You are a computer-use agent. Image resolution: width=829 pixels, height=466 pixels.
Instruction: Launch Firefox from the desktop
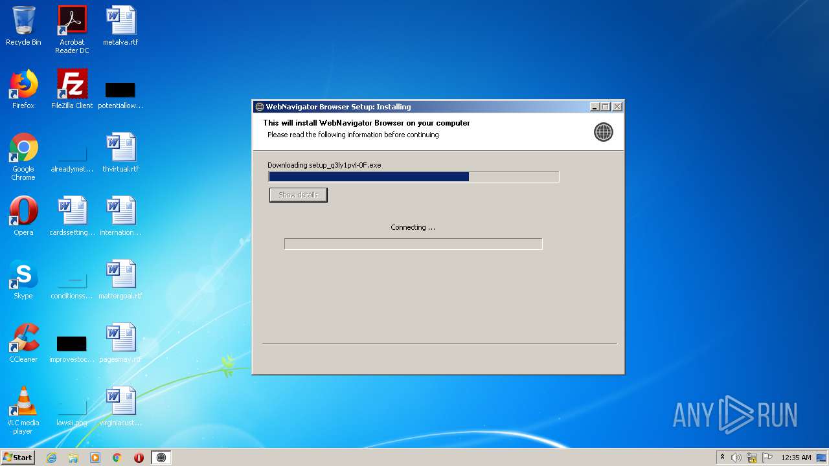(x=23, y=90)
